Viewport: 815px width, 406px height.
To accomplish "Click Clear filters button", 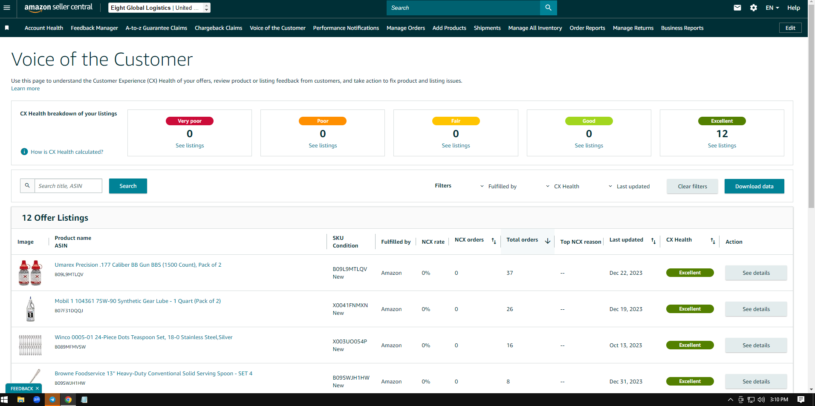I will [x=692, y=186].
